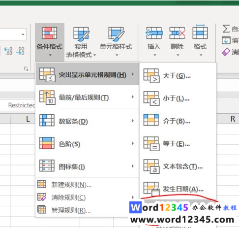
Task: Click the 管理规则 icon
Action: click(42, 210)
